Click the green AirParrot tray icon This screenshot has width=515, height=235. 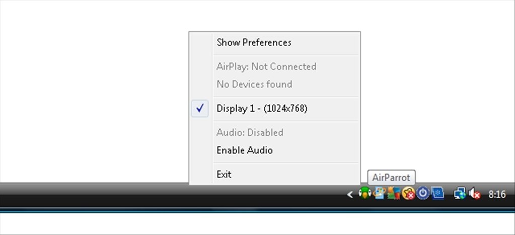(x=364, y=193)
